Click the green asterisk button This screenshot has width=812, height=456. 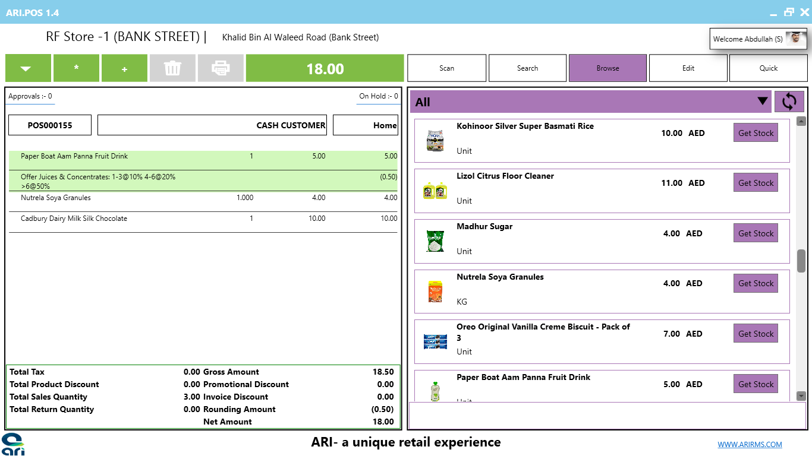pos(76,68)
